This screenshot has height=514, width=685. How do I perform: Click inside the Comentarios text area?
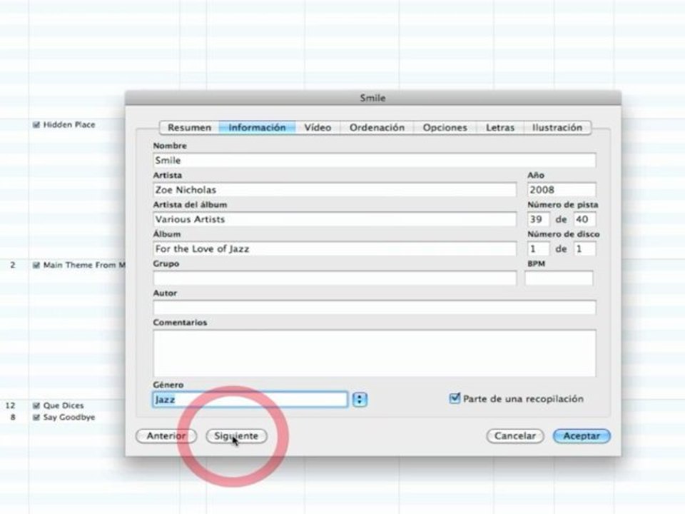[375, 353]
